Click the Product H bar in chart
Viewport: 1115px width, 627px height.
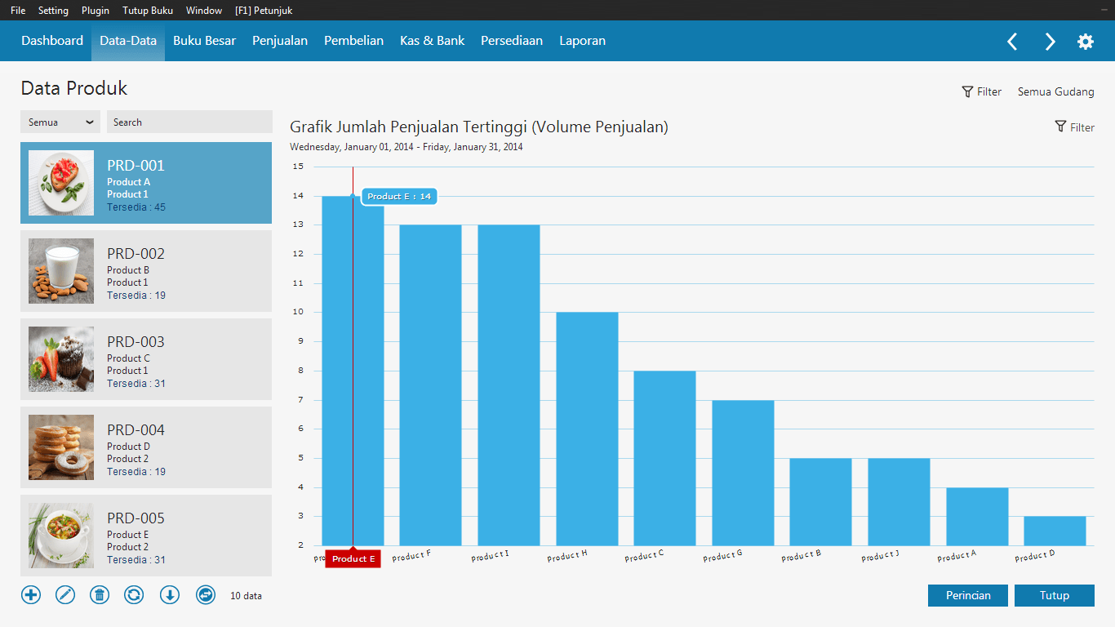click(x=587, y=429)
